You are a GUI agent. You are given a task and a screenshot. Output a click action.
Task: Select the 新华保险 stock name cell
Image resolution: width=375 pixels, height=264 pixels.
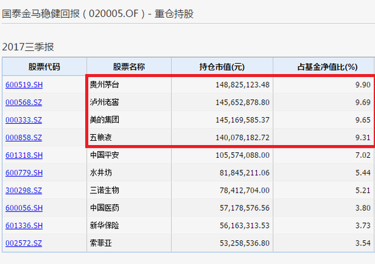pyautogui.click(x=129, y=226)
